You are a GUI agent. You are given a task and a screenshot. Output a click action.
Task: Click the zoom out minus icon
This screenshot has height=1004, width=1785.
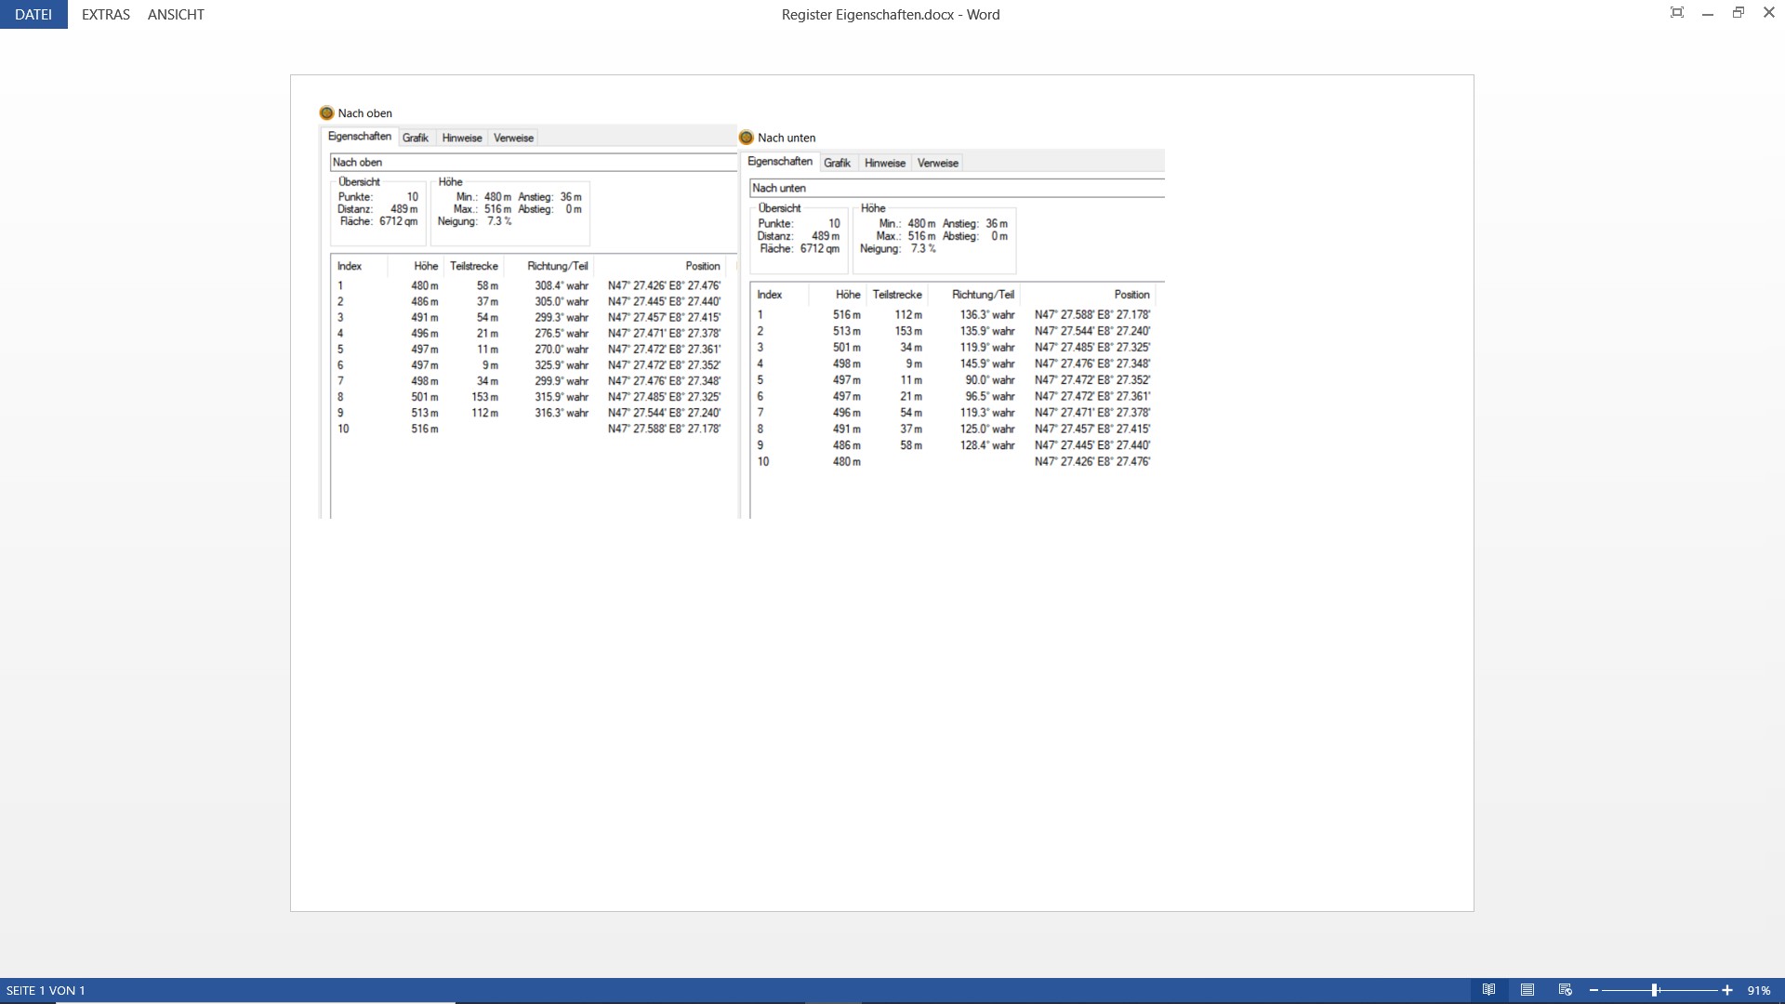tap(1593, 990)
